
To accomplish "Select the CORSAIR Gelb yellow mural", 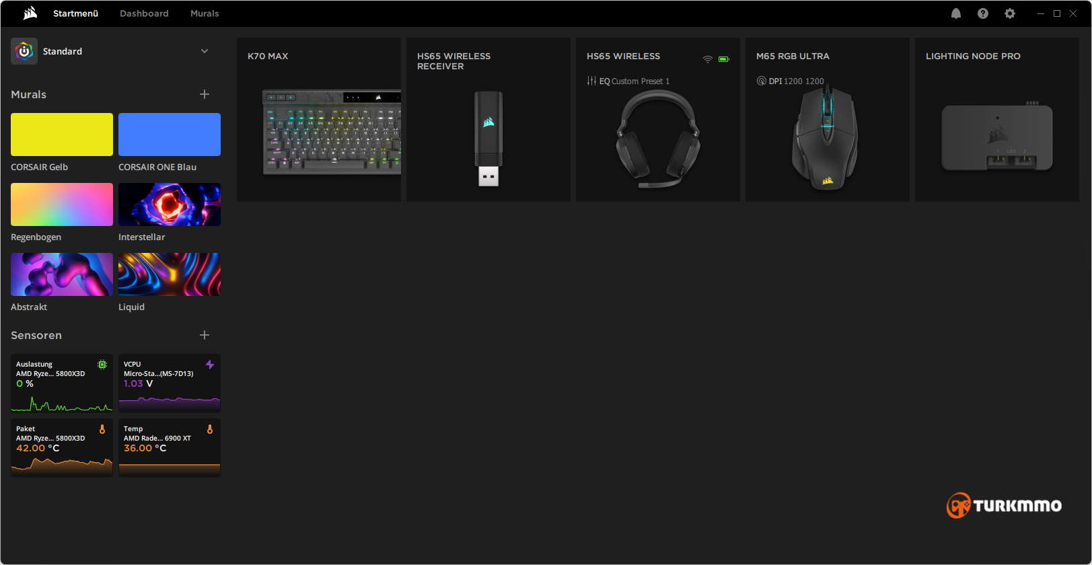I will tap(62, 135).
